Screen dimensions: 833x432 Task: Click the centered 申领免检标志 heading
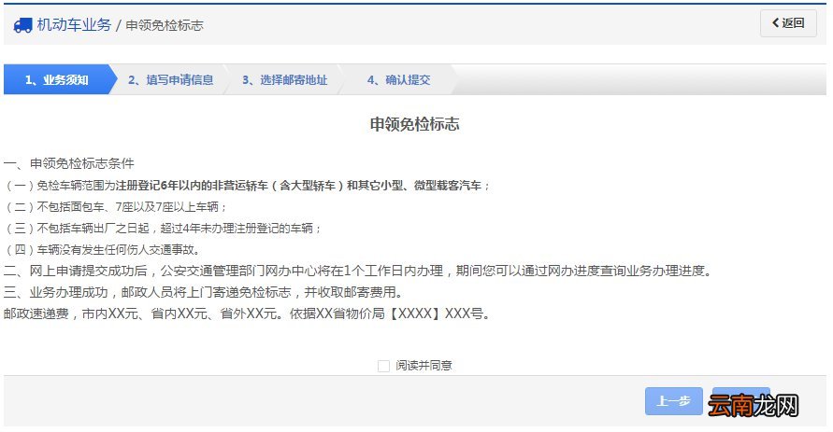pyautogui.click(x=414, y=124)
